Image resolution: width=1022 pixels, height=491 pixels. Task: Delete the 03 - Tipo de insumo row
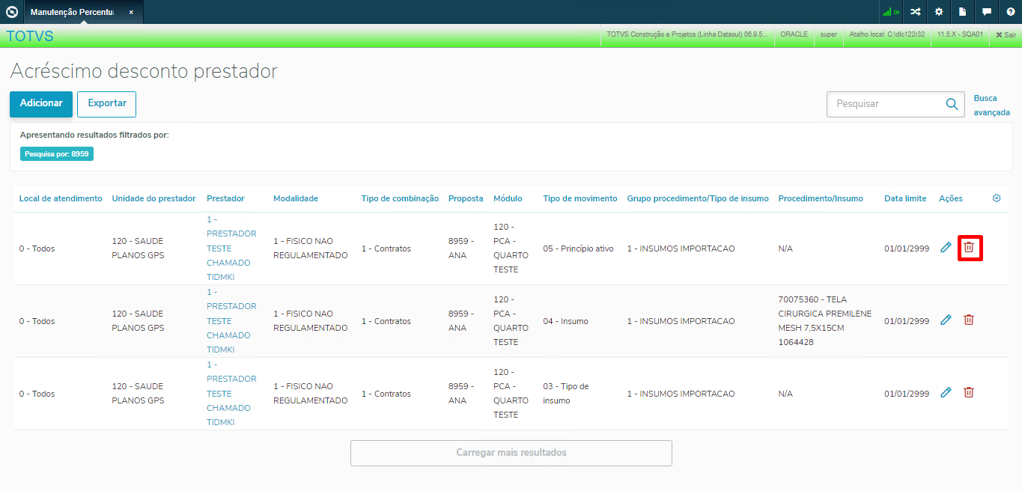point(969,392)
